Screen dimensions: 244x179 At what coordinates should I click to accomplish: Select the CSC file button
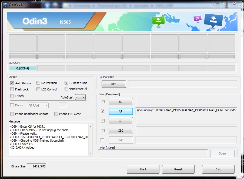click(121, 131)
